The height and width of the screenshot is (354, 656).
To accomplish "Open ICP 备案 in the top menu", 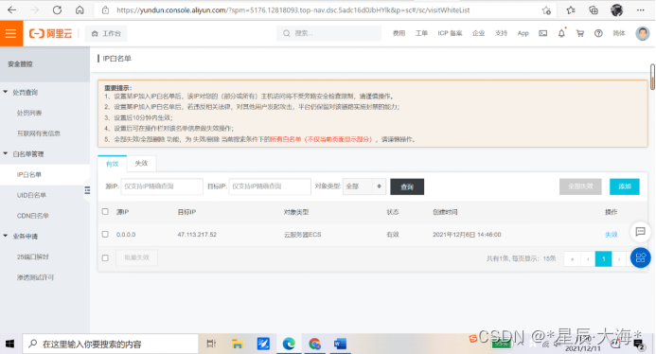I will click(x=450, y=33).
